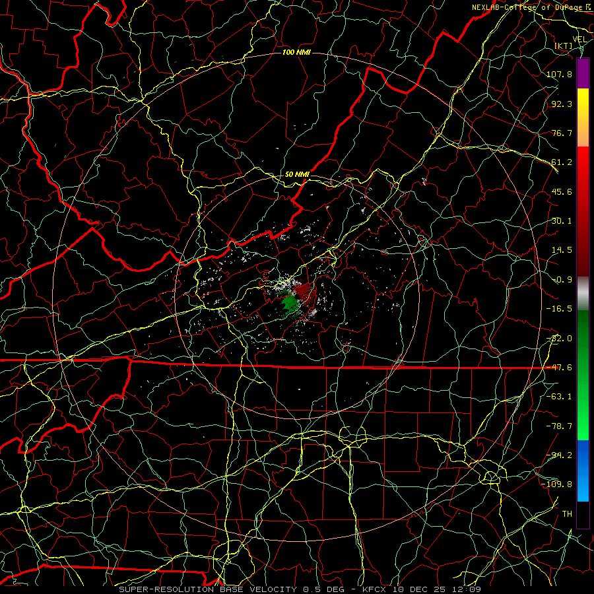Click the green inbound velocity patch near the radar
Image resolution: width=594 pixels, height=594 pixels.
[290, 304]
